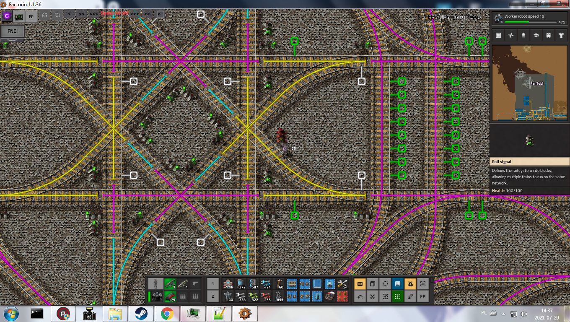Open the bonuses up-arrow icon
Screen dimensions: 570x322
[523, 36]
